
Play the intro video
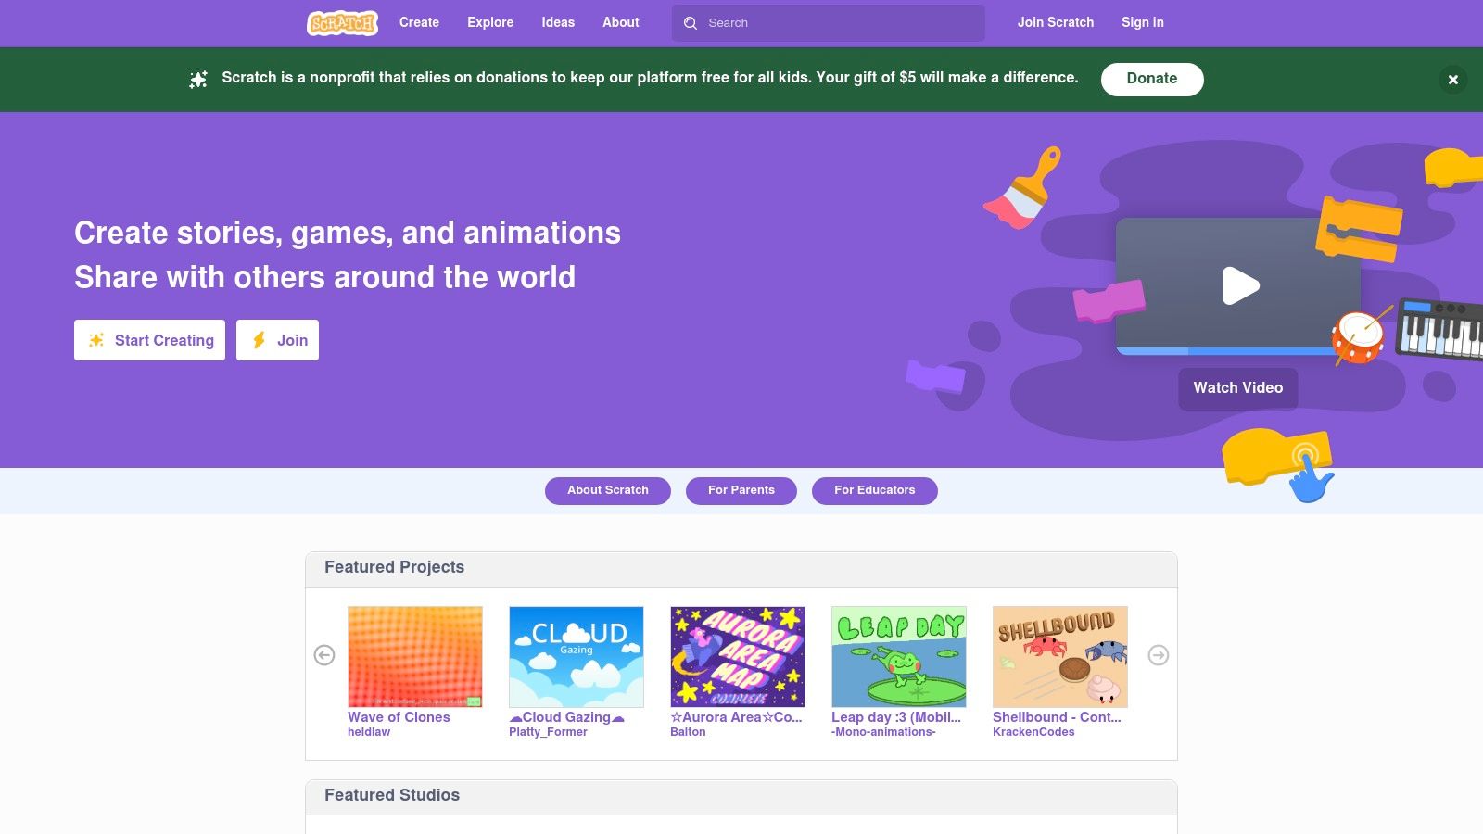[x=1239, y=285]
